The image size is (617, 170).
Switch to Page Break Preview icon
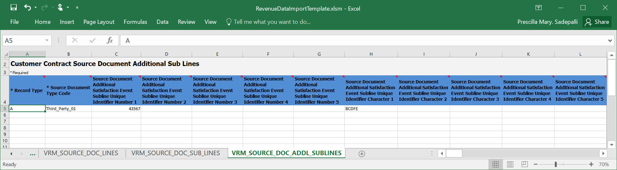tap(525, 164)
